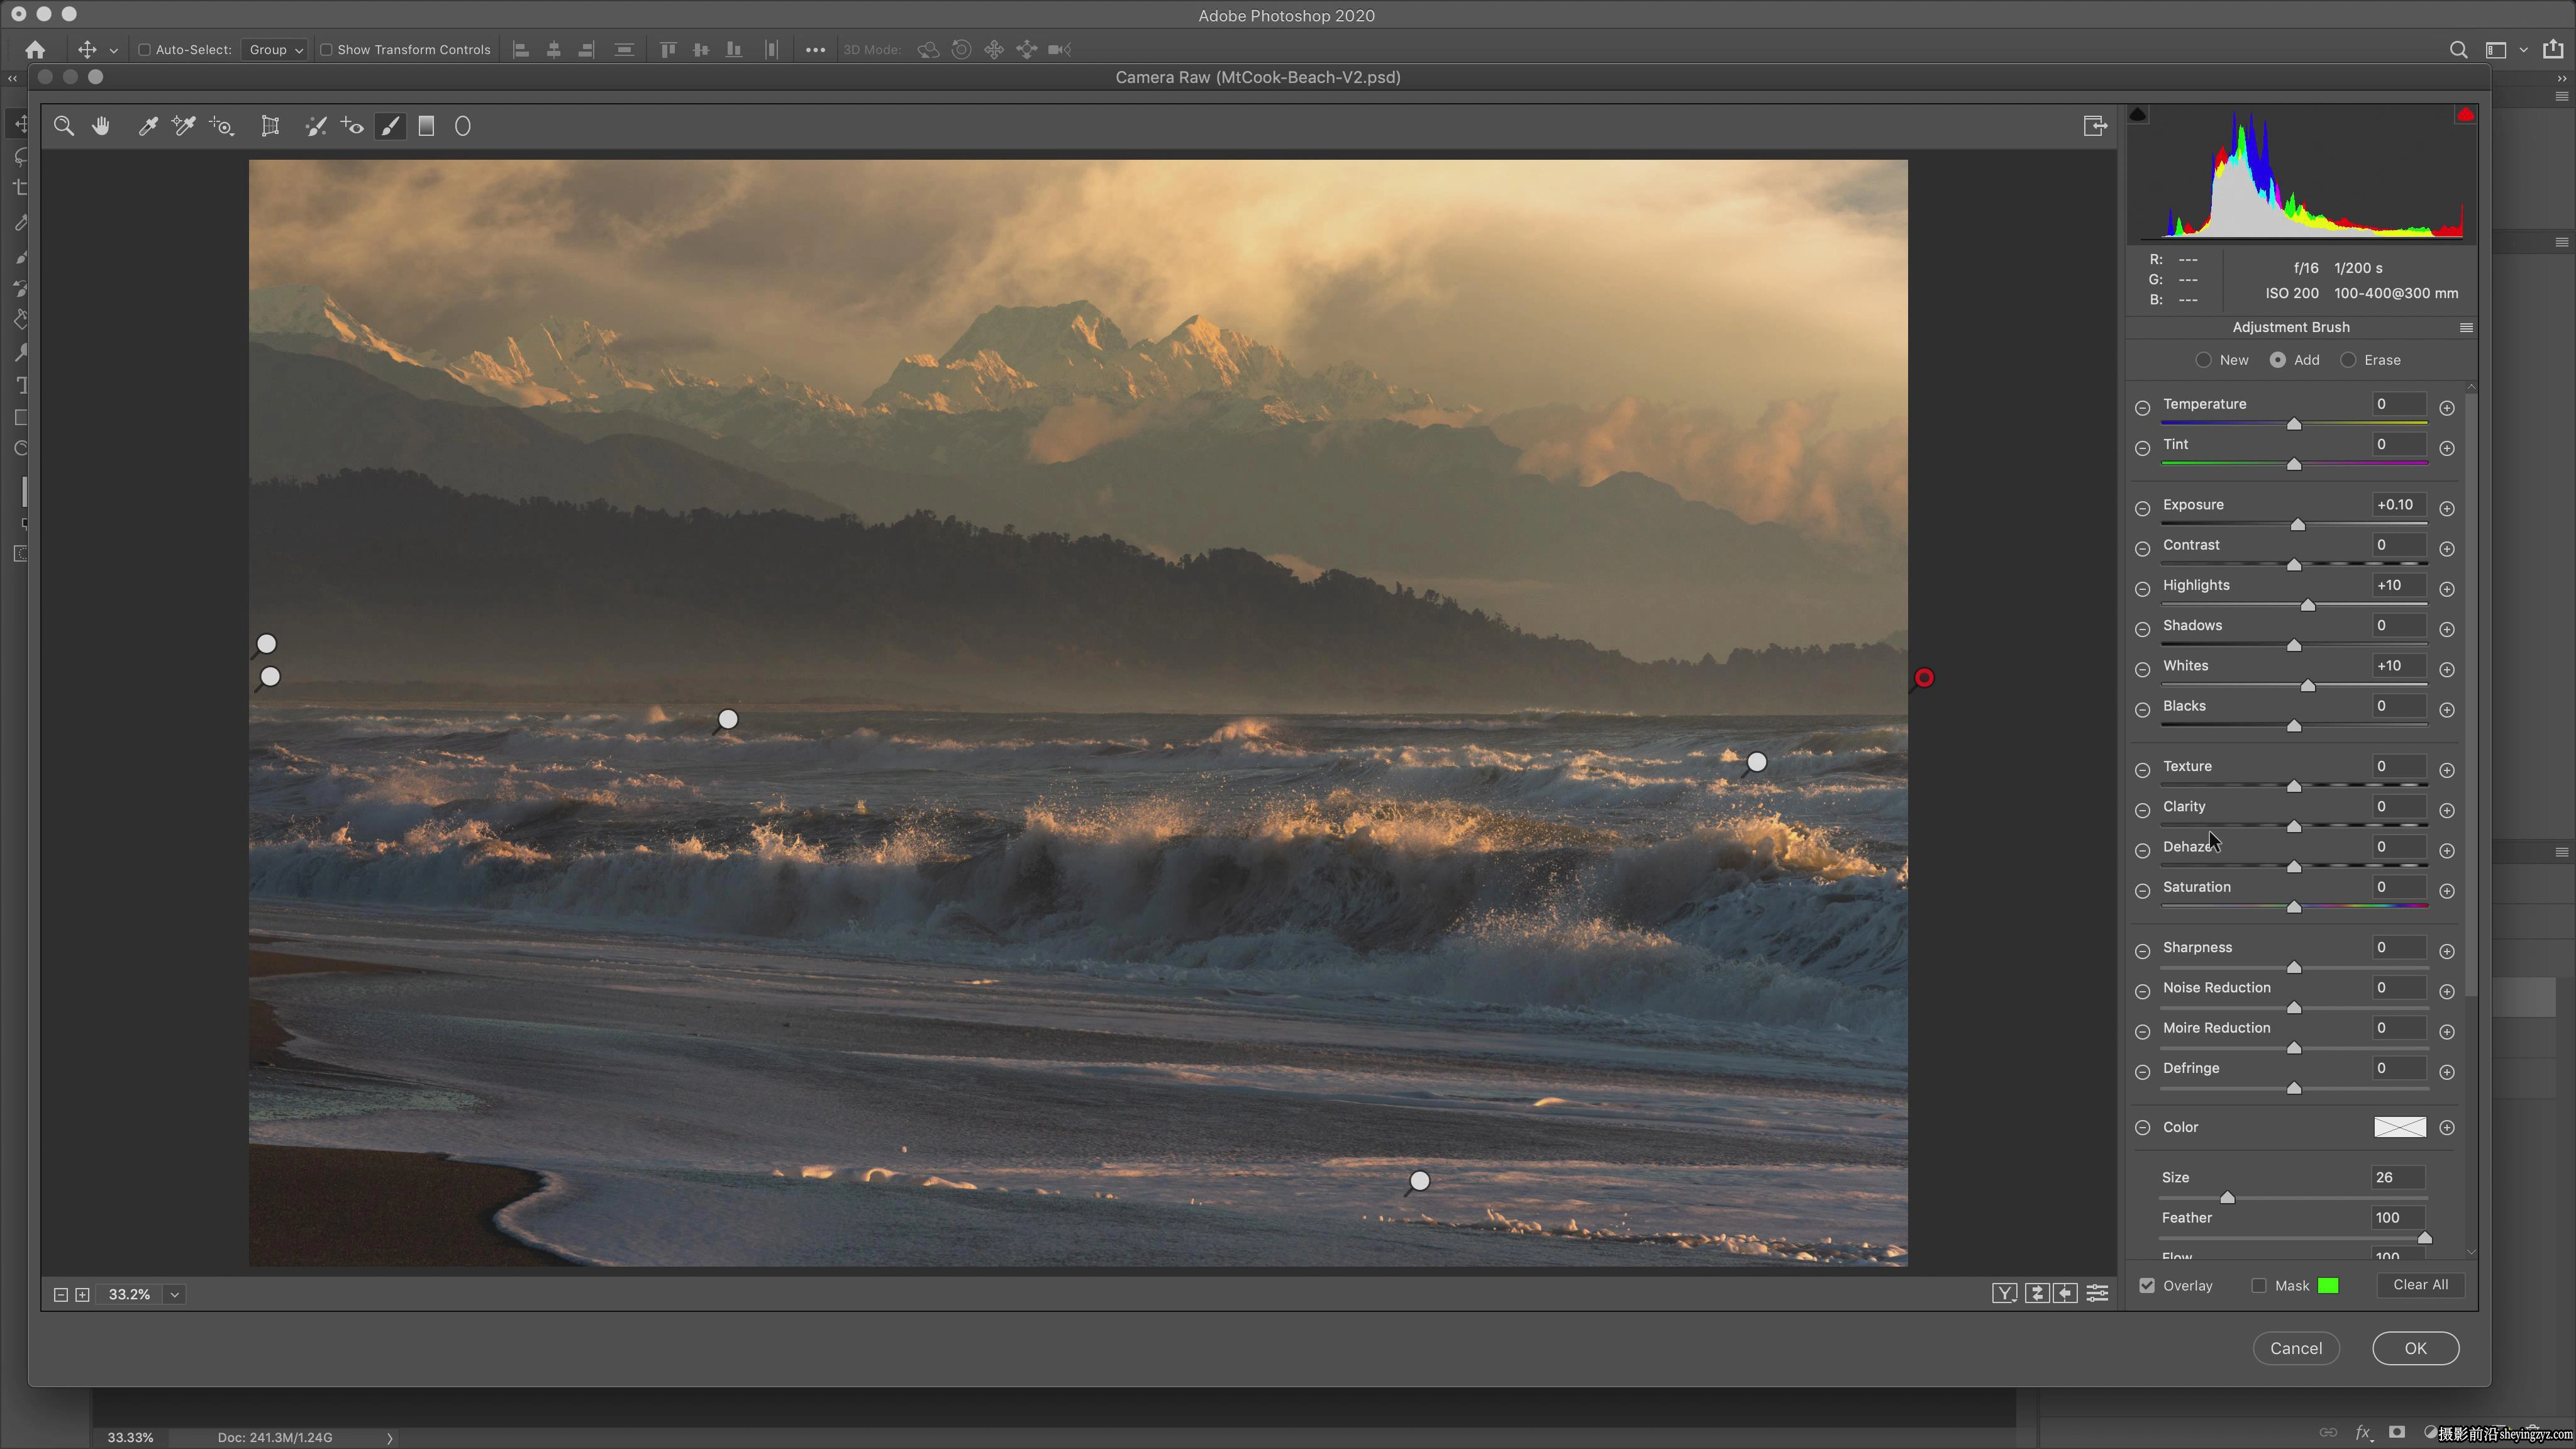
Task: Click the green mask overlay color swatch
Action: click(2328, 1286)
